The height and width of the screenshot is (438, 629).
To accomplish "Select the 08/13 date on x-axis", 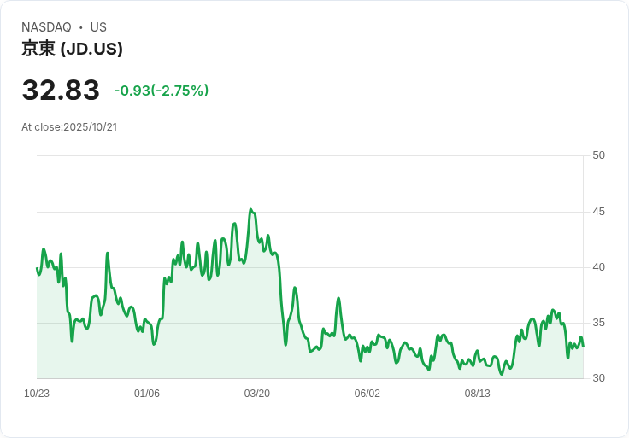I will click(478, 394).
